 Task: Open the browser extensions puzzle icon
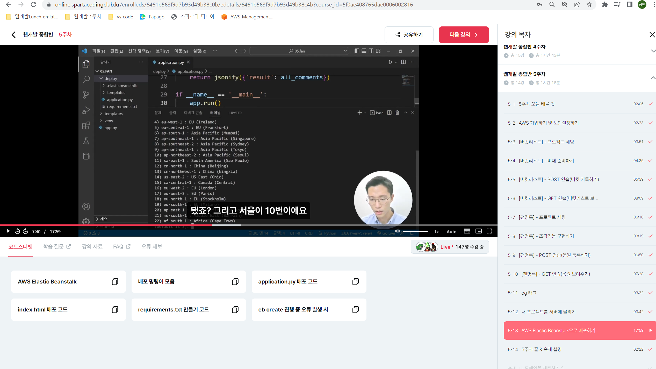coord(605,4)
